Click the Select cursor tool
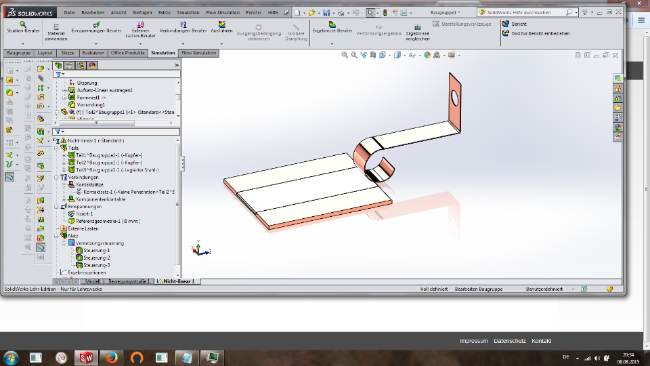 (370, 12)
